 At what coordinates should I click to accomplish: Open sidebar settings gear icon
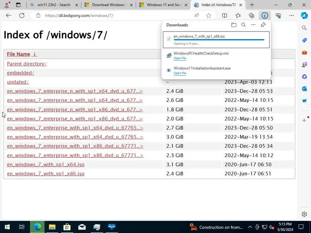(304, 214)
